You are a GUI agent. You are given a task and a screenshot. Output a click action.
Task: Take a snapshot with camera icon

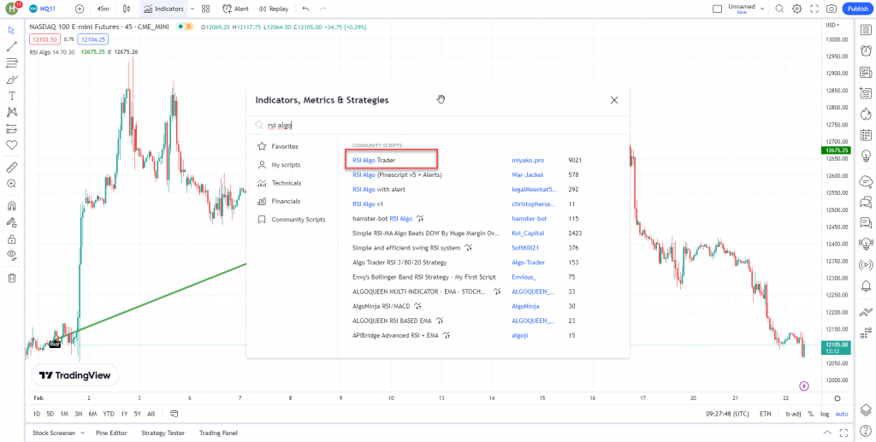tap(832, 9)
